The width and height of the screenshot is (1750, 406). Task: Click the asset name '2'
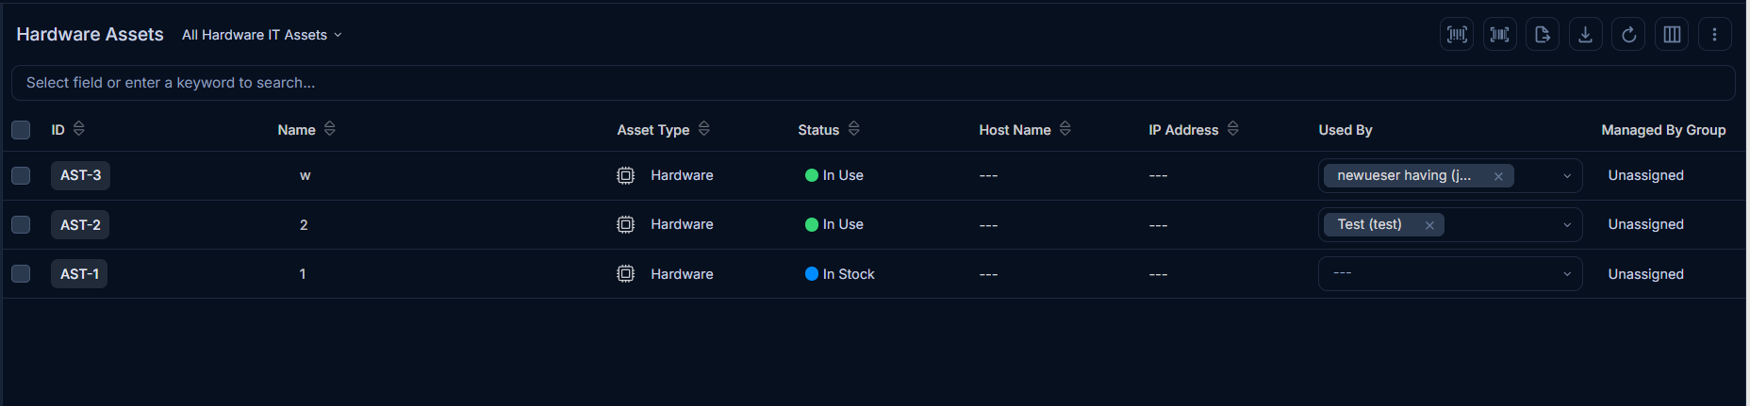click(304, 225)
